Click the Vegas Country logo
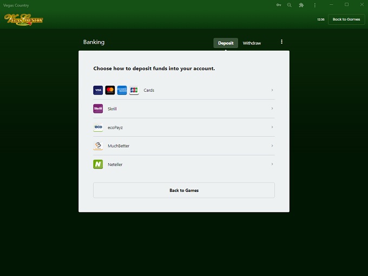The width and height of the screenshot is (368, 276). (24, 19)
